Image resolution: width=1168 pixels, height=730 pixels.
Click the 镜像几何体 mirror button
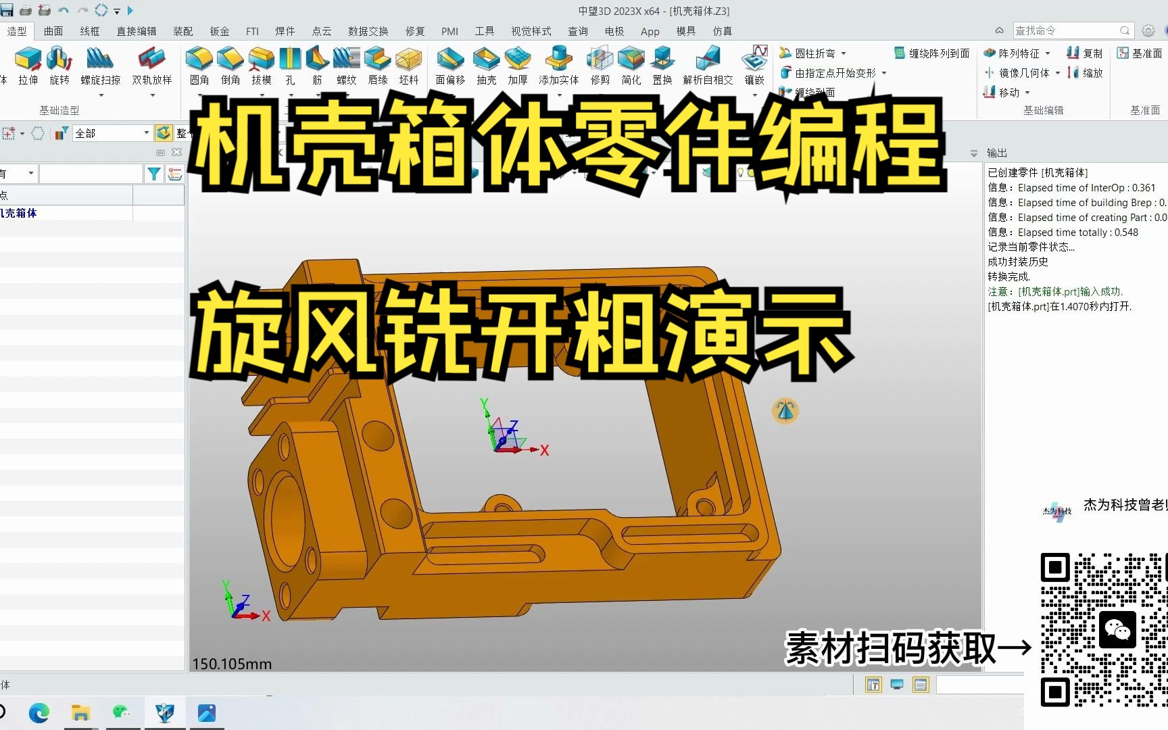point(1016,73)
